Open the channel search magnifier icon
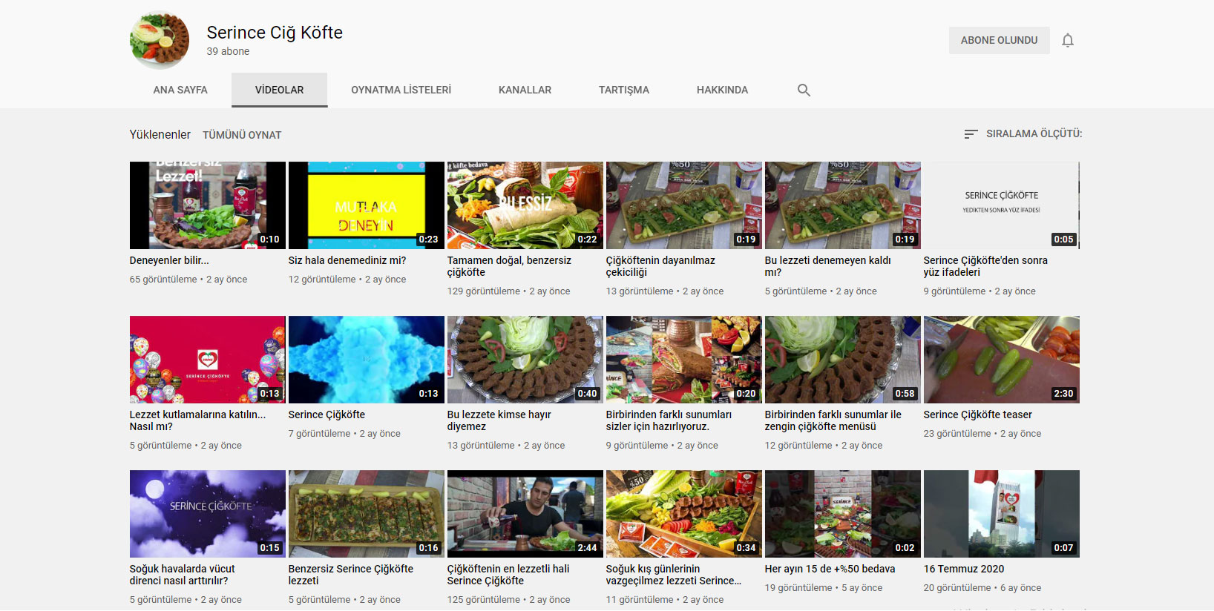Screen dimensions: 1214x611 coord(804,90)
